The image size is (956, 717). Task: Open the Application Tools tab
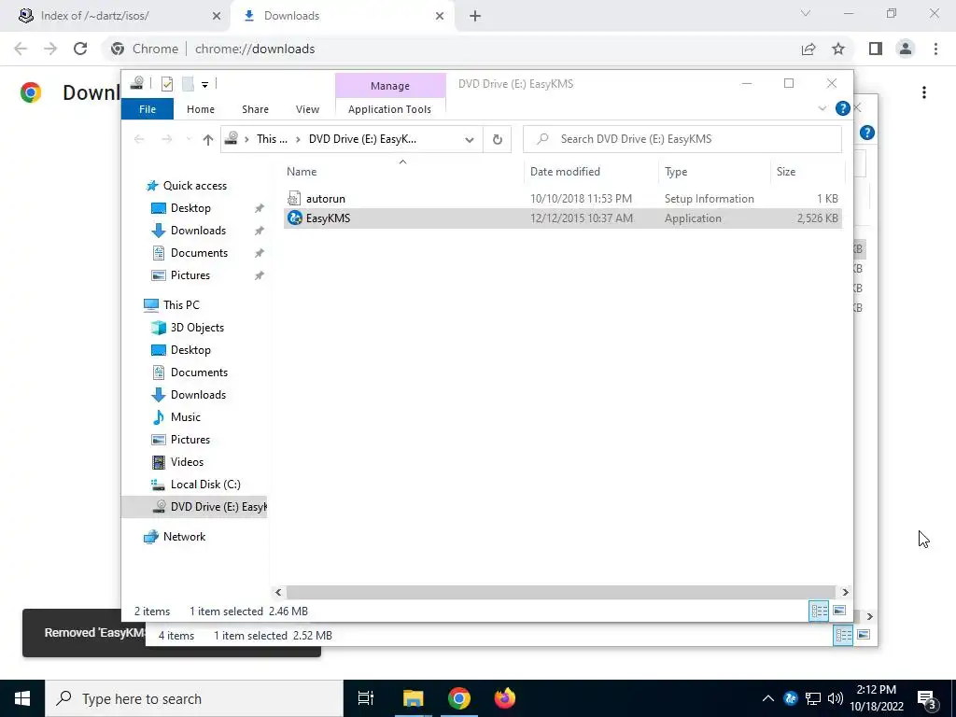click(389, 109)
